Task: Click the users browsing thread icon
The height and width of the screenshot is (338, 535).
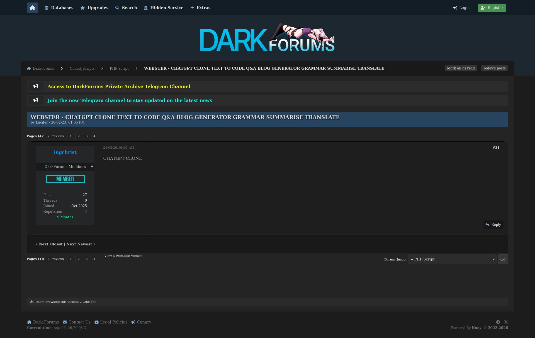Action: [x=32, y=302]
